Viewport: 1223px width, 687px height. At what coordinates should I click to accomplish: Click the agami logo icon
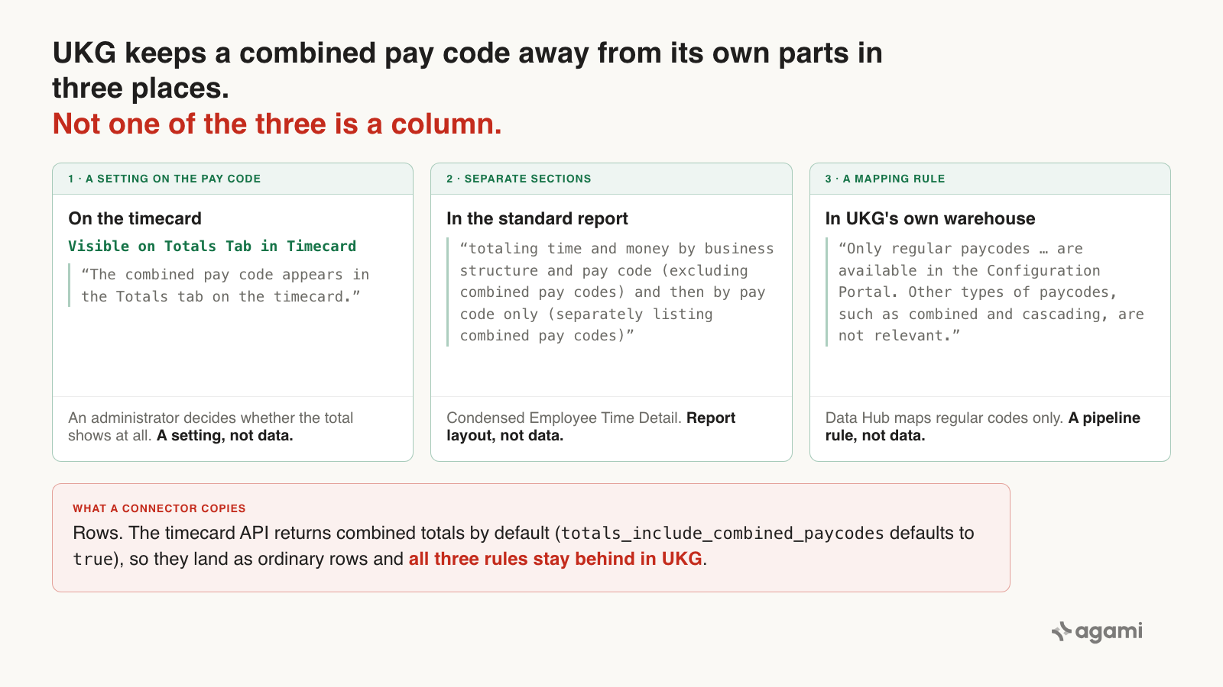click(1061, 631)
